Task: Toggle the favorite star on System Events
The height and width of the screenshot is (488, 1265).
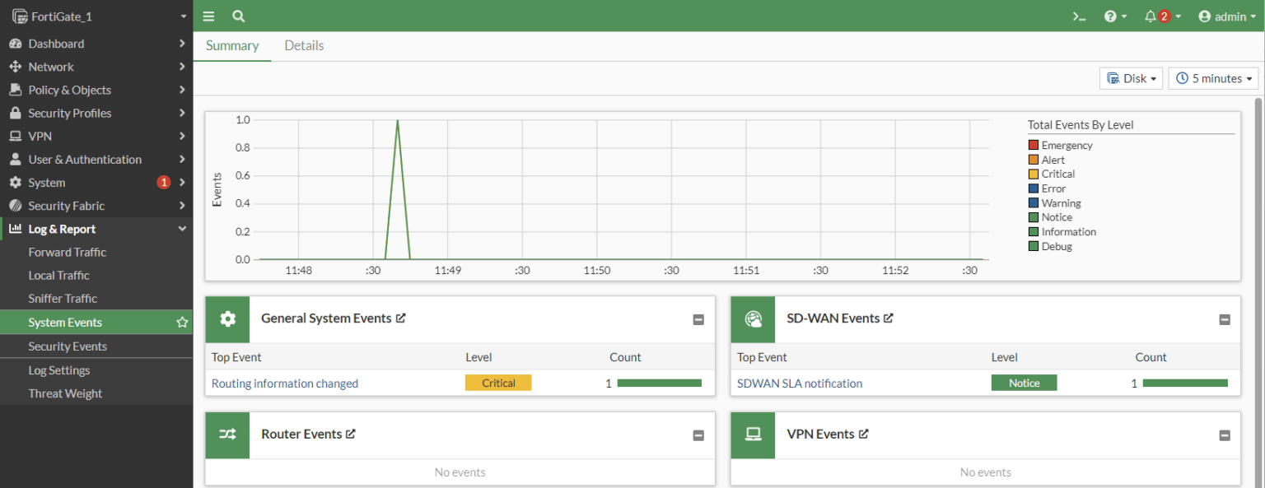Action: [x=181, y=322]
